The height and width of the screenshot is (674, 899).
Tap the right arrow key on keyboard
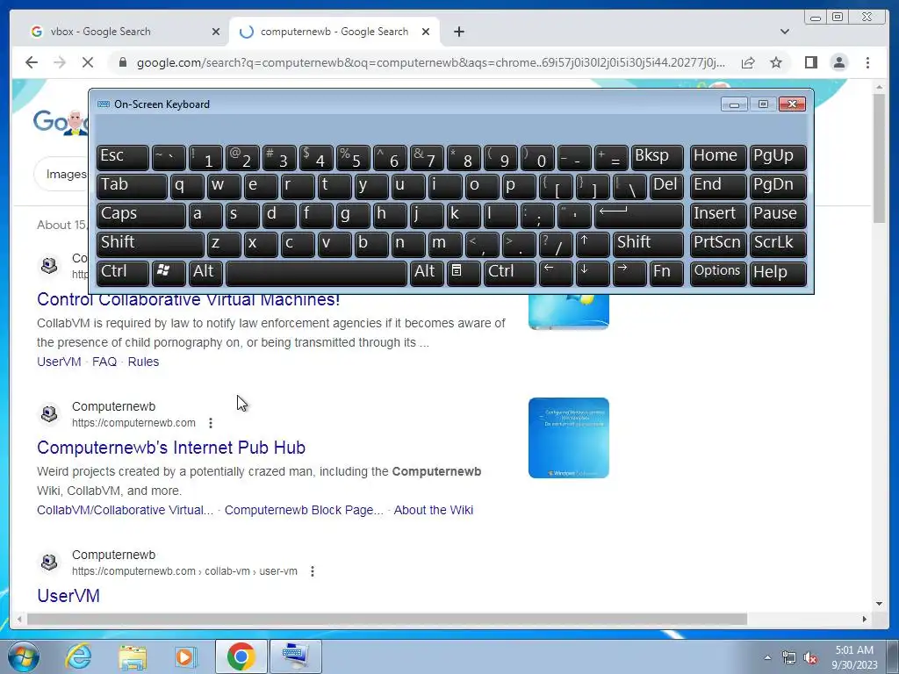tap(629, 273)
